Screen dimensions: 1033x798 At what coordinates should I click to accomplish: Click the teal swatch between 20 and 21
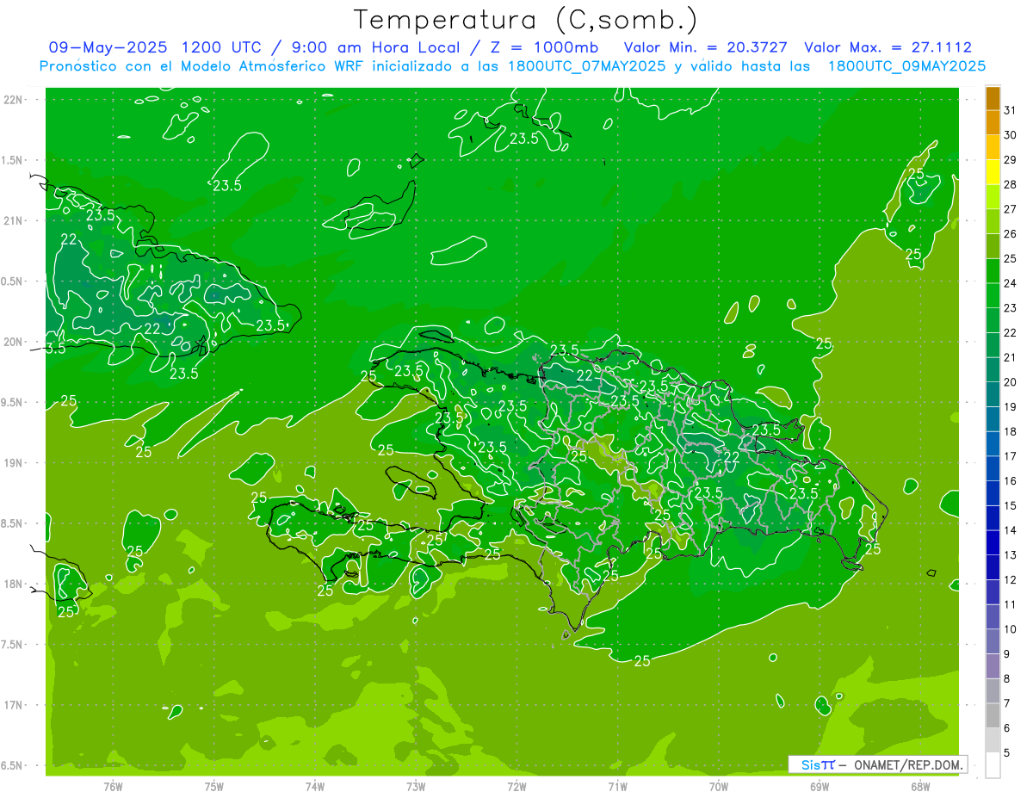pyautogui.click(x=993, y=369)
